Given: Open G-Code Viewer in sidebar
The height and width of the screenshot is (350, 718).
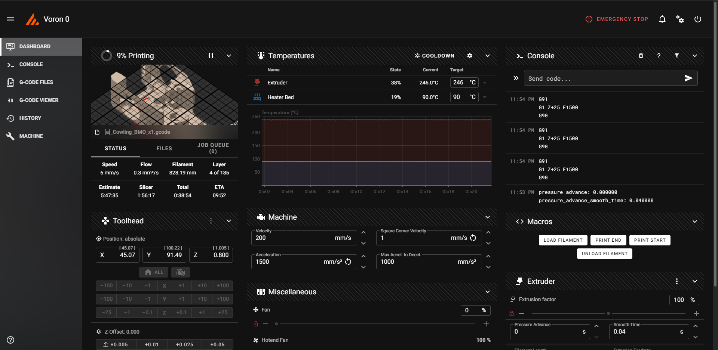Looking at the screenshot, I should tap(39, 100).
